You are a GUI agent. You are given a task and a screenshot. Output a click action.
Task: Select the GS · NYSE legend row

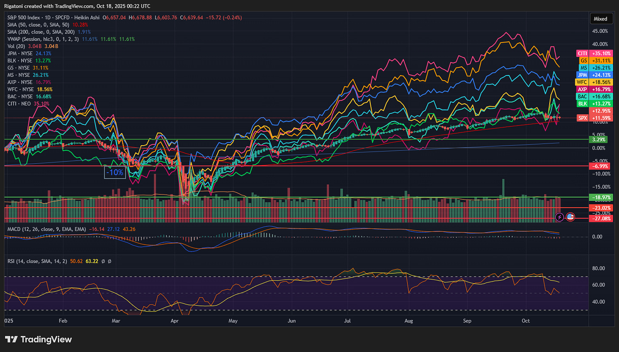point(28,68)
